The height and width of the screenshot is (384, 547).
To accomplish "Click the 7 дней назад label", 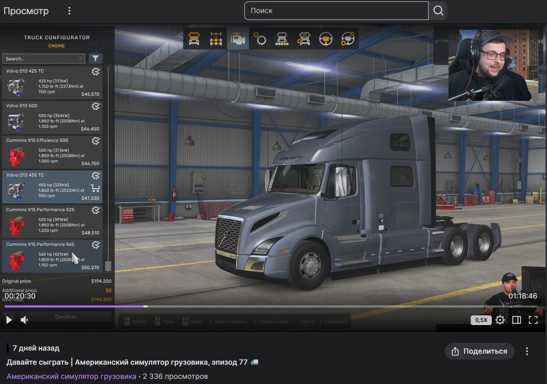I will 36,348.
